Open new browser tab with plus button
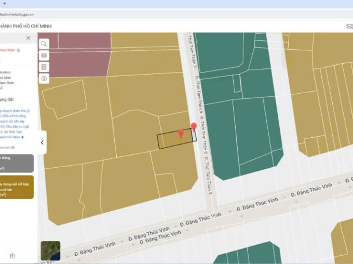Screen dimensions: 353x264 tap(4, 4)
